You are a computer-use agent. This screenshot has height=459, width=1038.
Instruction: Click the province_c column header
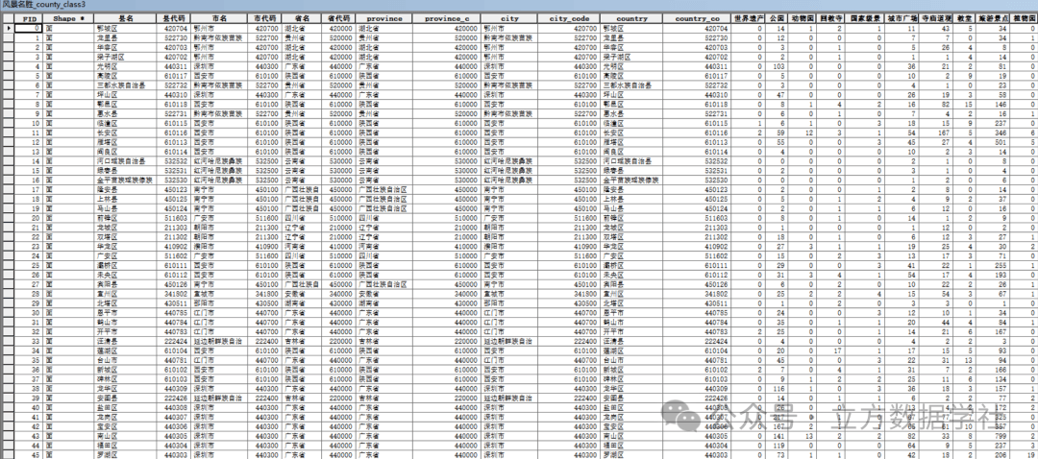click(447, 18)
